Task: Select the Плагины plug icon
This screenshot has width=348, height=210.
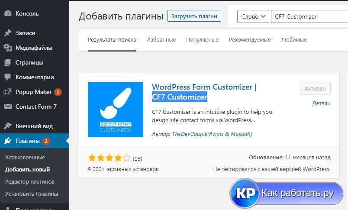Action: coord(8,141)
